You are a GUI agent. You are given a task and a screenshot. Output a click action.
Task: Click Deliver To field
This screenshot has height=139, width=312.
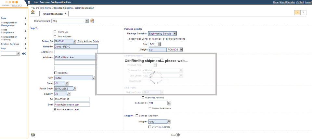[x=63, y=41]
